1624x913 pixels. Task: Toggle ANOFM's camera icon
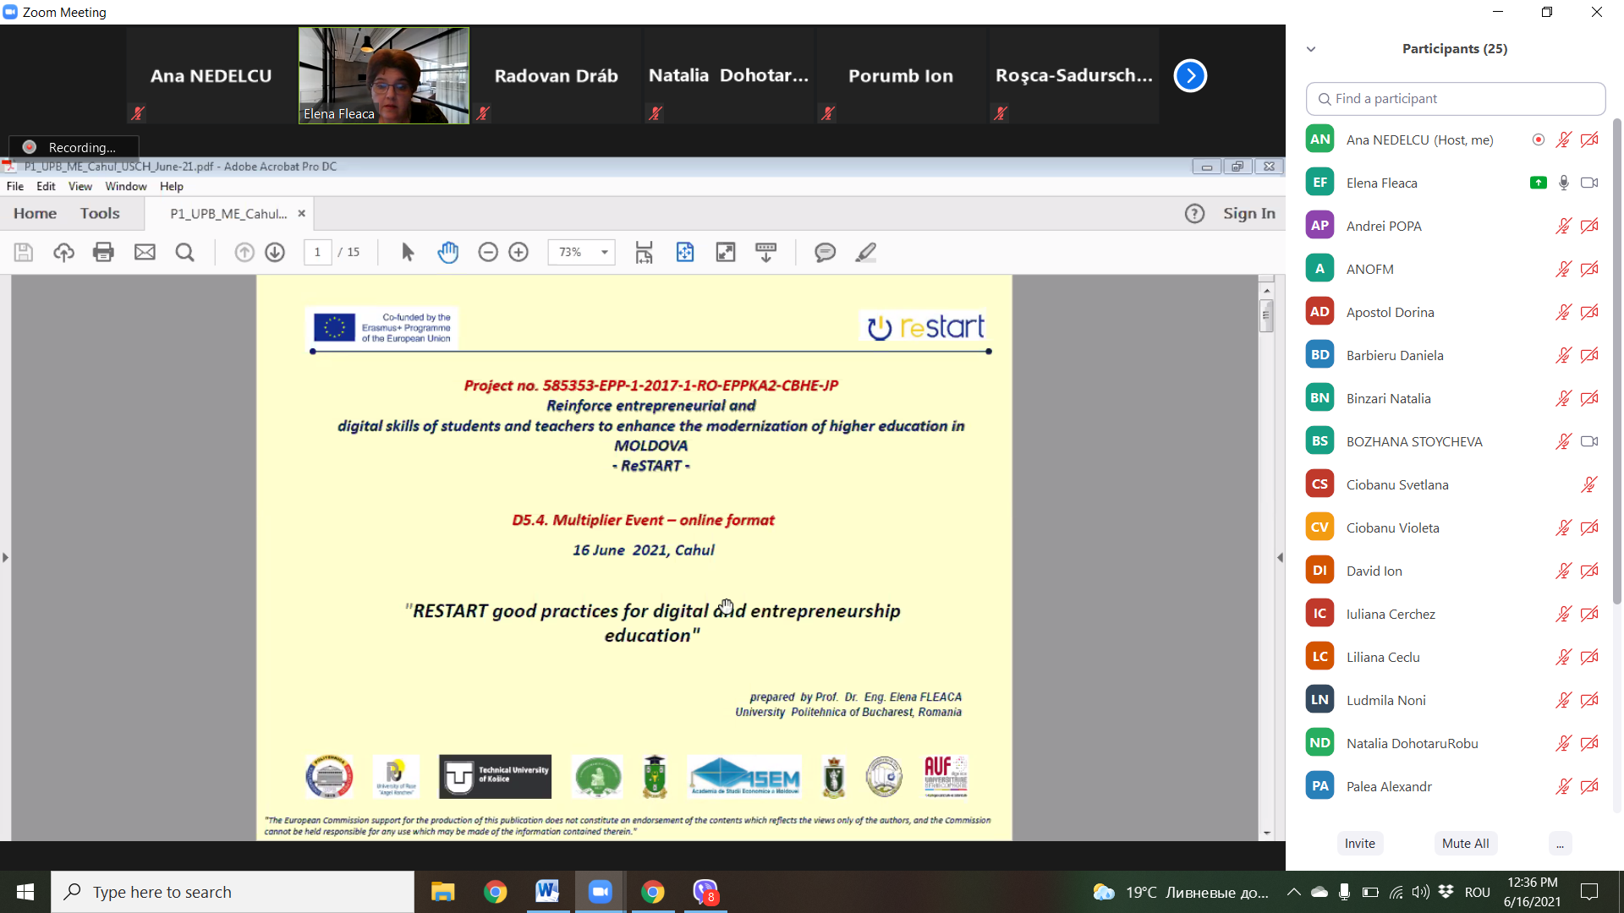(1589, 269)
